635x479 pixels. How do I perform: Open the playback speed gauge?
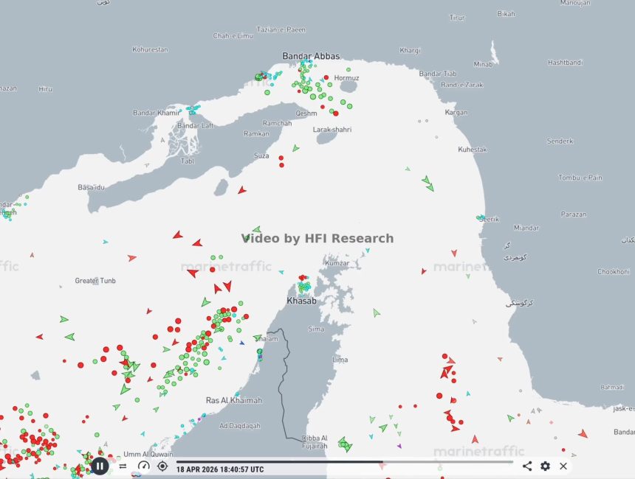point(143,466)
